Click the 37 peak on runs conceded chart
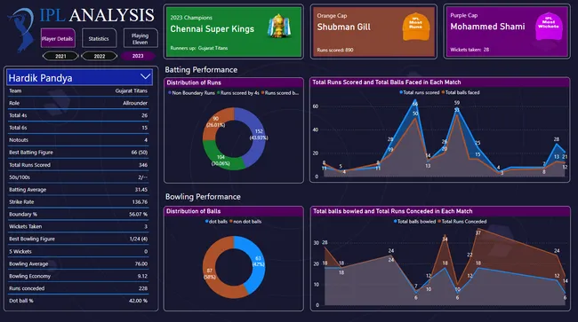This screenshot has width=578, height=322. [x=478, y=229]
